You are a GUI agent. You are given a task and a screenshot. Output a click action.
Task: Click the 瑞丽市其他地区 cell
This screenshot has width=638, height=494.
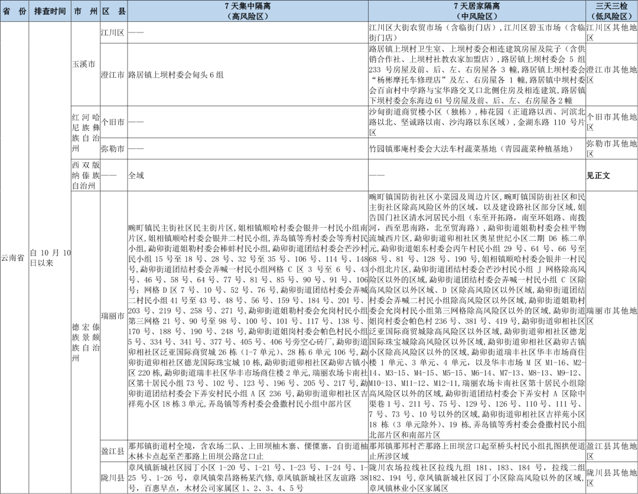(611, 316)
